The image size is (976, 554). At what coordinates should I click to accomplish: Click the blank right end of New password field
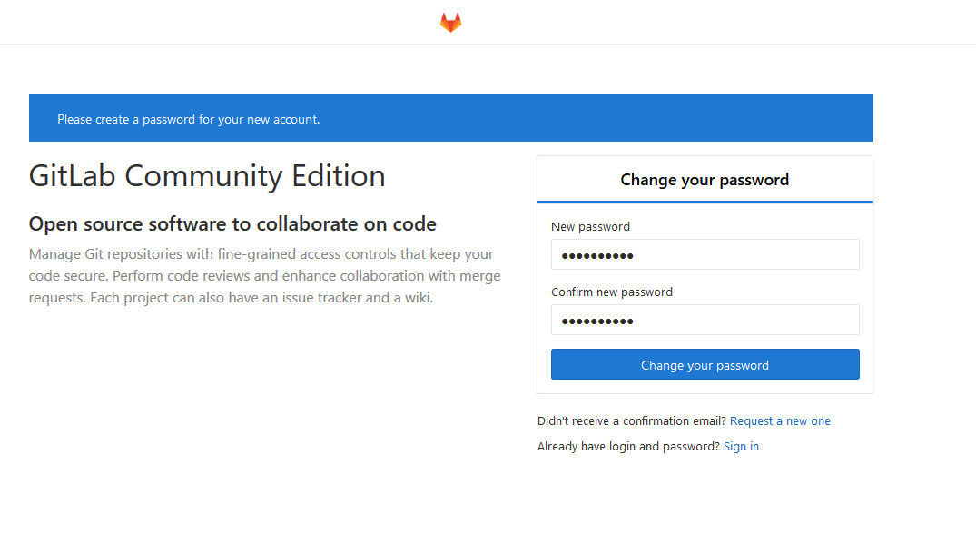[x=817, y=255]
